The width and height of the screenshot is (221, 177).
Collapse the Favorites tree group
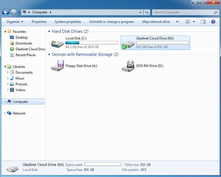pyautogui.click(x=5, y=31)
